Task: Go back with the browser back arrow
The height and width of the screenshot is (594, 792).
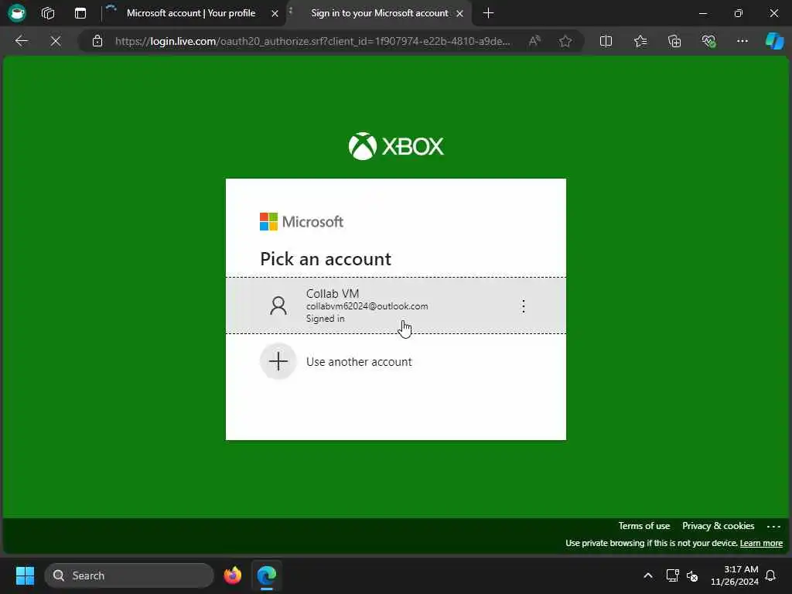Action: (21, 41)
